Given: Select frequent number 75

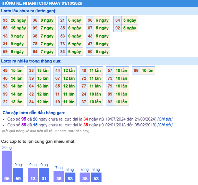Looking at the screenshot, I should coord(110,78).
